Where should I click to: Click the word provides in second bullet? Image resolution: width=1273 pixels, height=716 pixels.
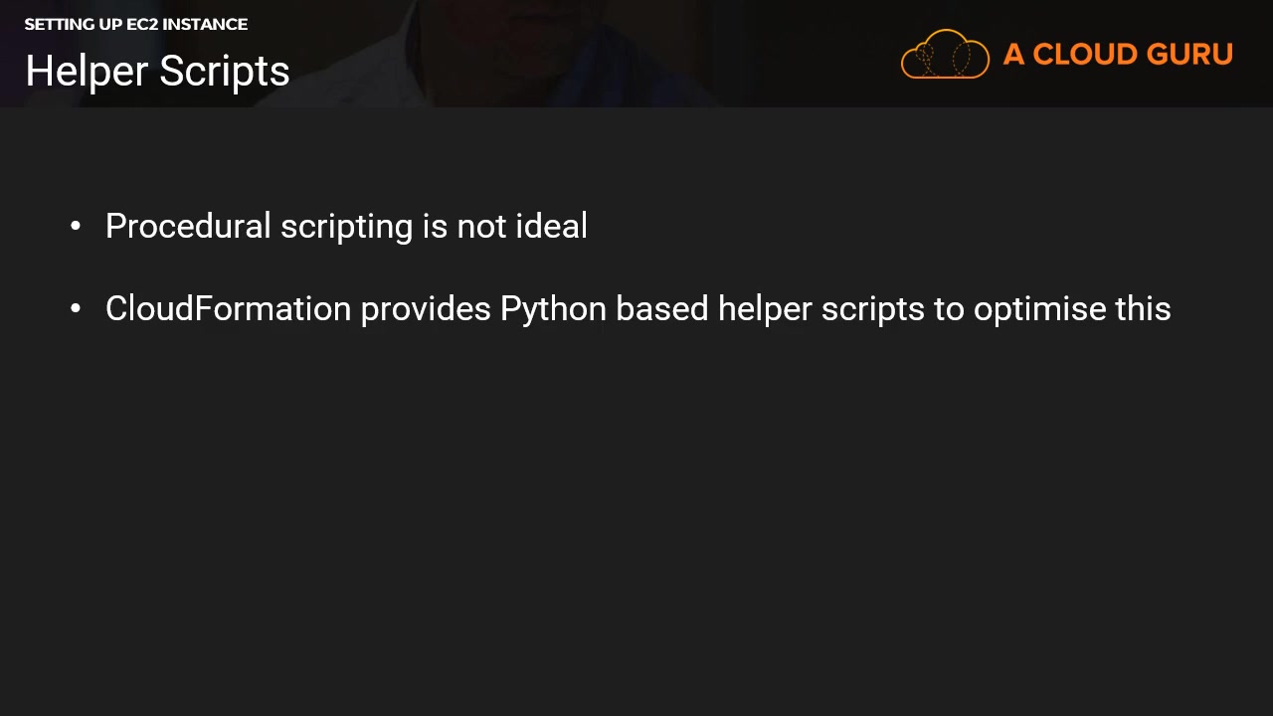click(426, 309)
